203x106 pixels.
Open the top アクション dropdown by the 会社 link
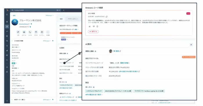click(x=50, y=16)
